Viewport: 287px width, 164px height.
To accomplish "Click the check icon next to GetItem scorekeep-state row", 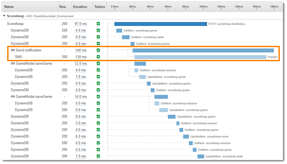I will pyautogui.click(x=98, y=37).
